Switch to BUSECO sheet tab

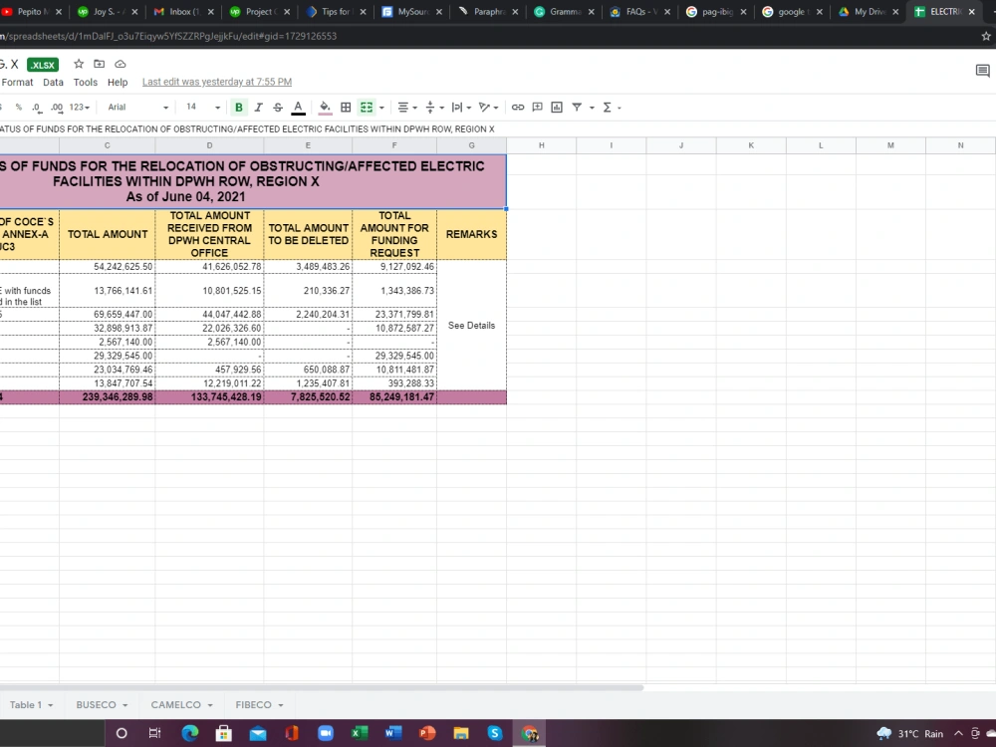click(102, 704)
